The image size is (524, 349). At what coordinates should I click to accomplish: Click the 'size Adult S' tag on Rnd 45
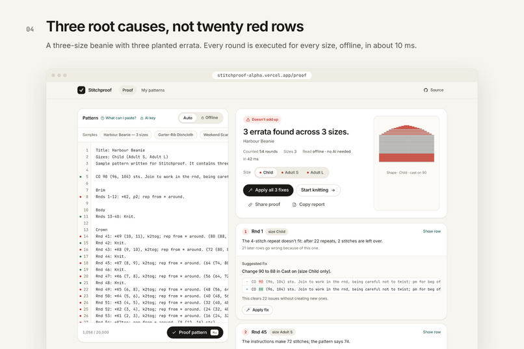(282, 332)
